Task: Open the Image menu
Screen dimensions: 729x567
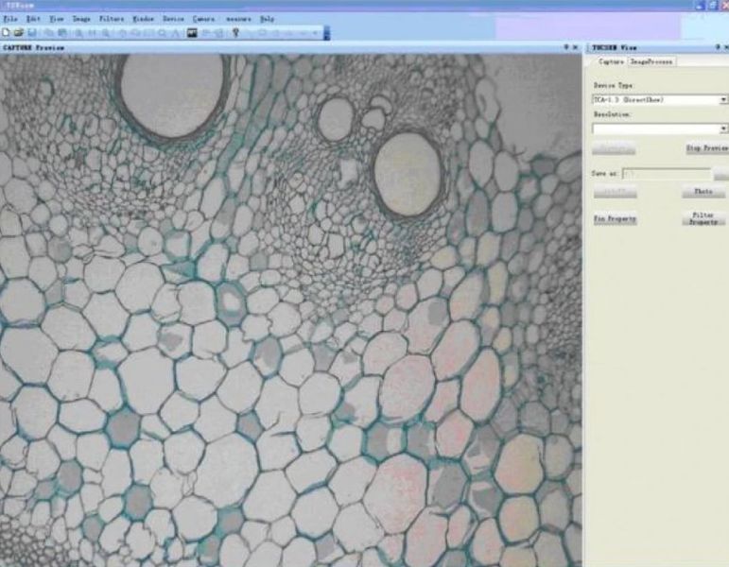Action: [x=81, y=19]
